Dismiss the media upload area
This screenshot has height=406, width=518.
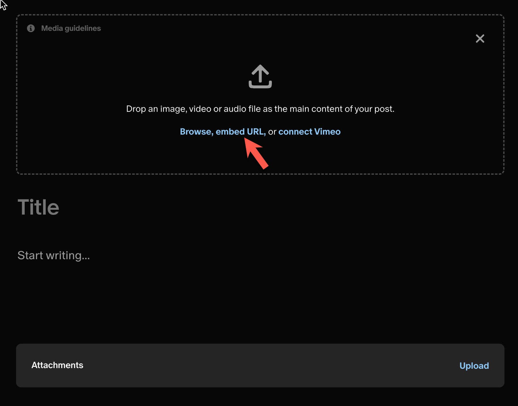(x=480, y=39)
